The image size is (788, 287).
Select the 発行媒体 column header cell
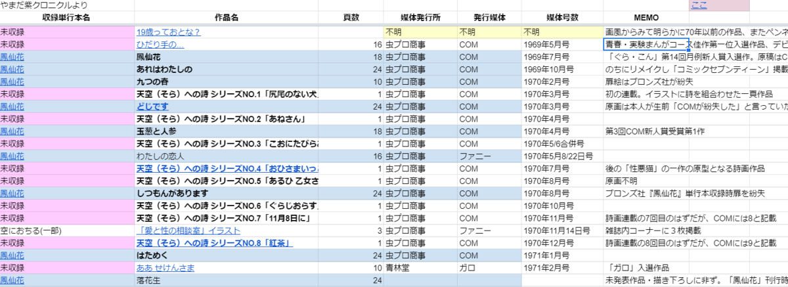click(x=489, y=17)
